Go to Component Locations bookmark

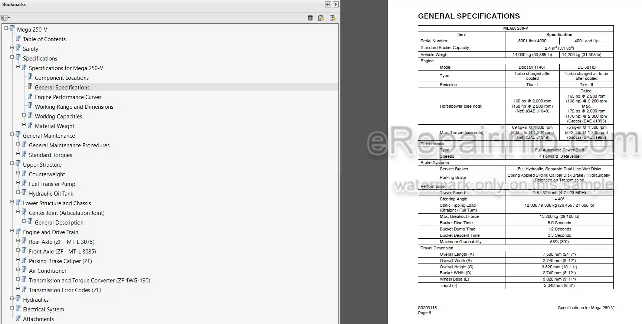click(62, 78)
